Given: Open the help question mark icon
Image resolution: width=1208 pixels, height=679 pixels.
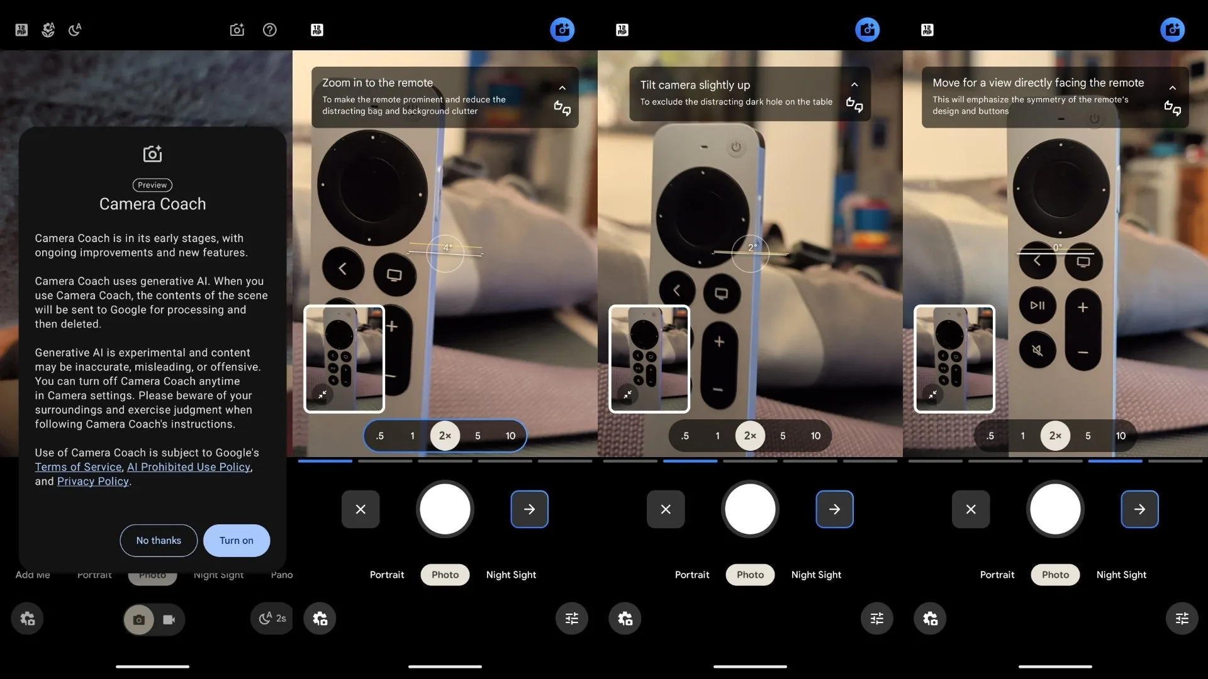Looking at the screenshot, I should (x=270, y=30).
